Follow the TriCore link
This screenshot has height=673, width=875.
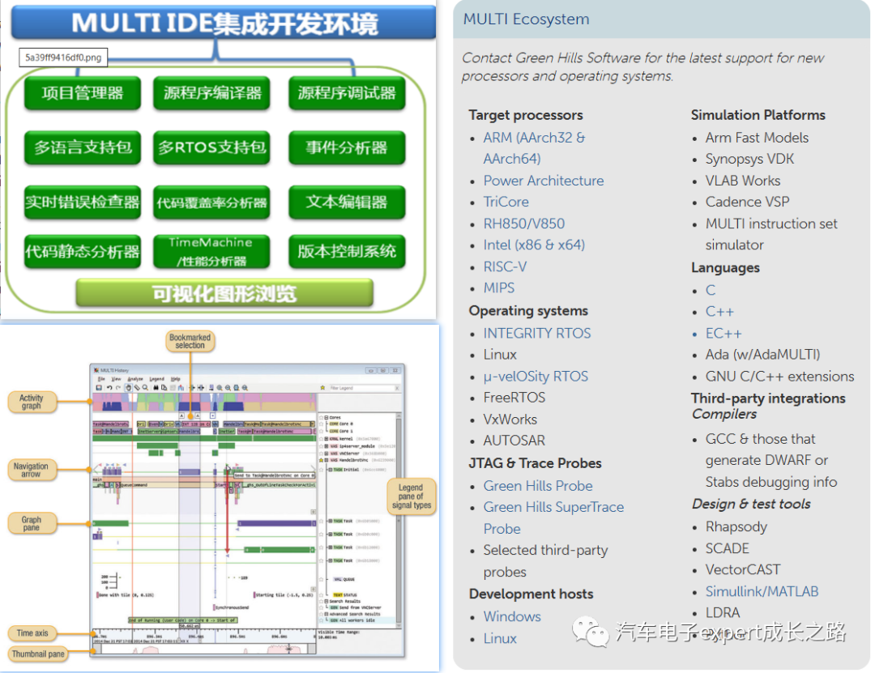[x=506, y=202]
